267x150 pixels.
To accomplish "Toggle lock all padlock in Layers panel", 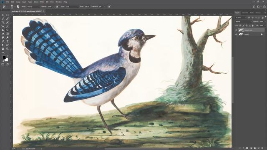I will (253, 25).
